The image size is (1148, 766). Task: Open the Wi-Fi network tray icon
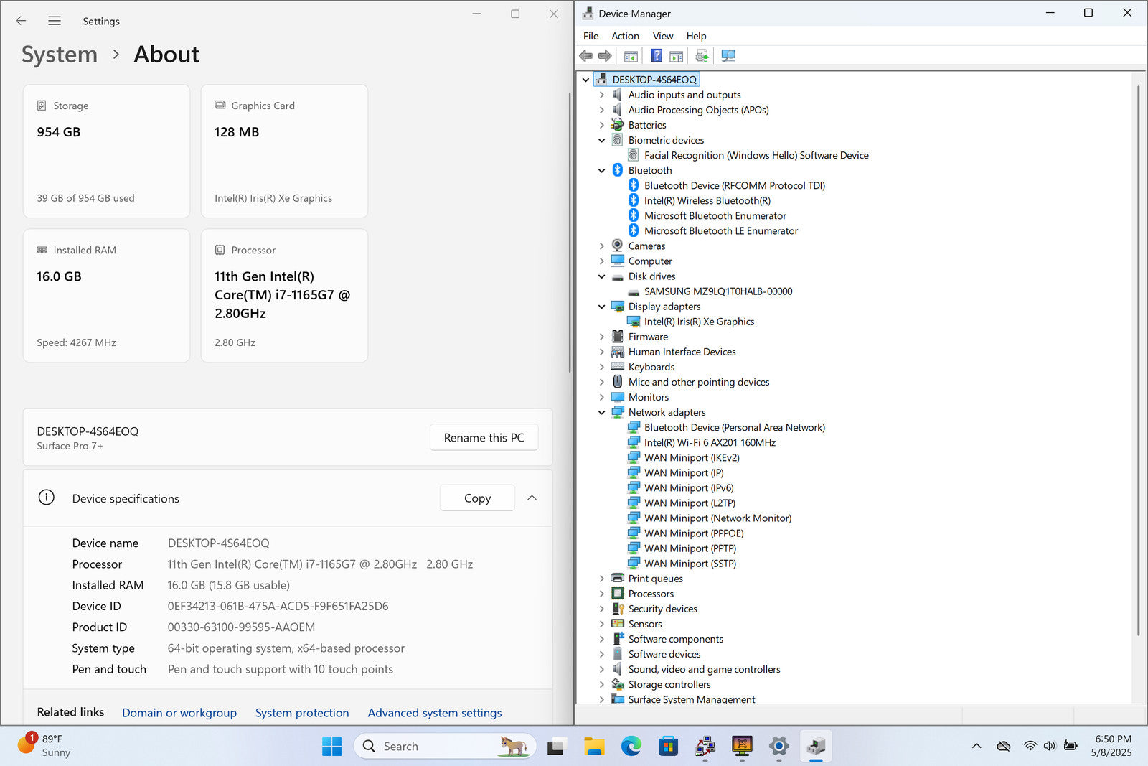(1030, 746)
